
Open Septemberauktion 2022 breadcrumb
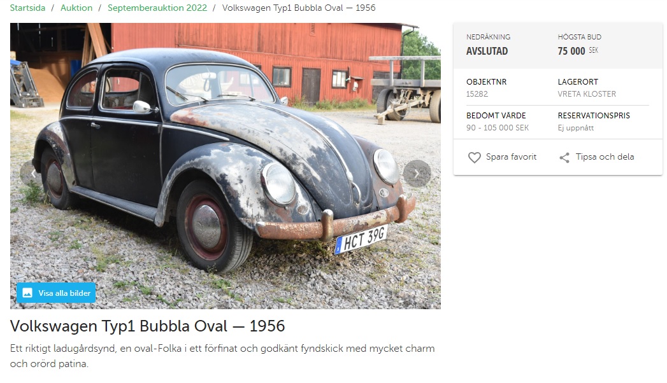tap(157, 8)
